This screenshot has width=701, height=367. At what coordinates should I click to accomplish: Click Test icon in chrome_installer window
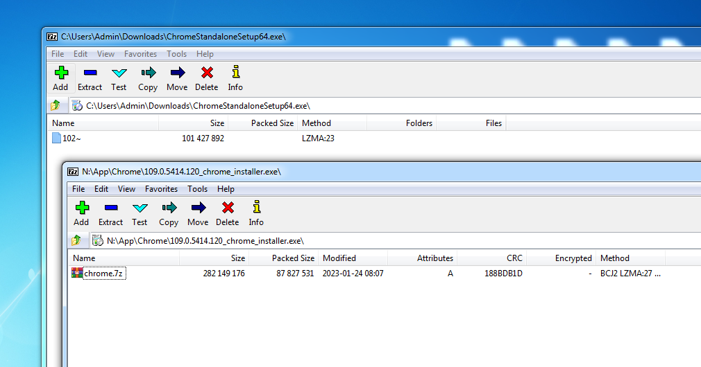(140, 208)
